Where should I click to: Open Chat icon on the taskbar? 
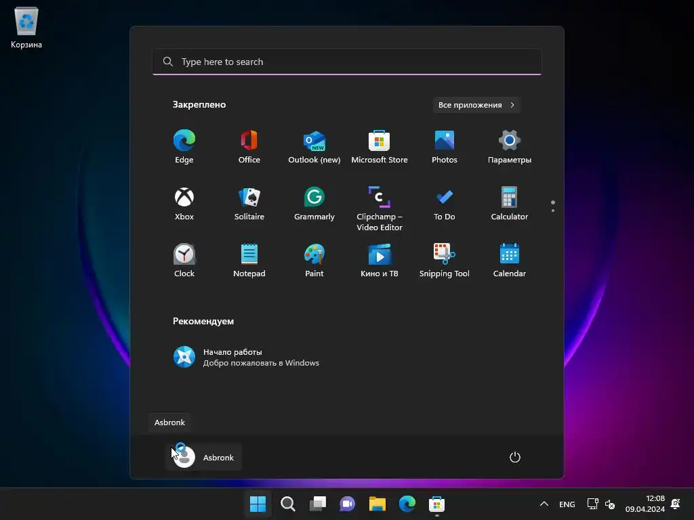[x=347, y=504]
